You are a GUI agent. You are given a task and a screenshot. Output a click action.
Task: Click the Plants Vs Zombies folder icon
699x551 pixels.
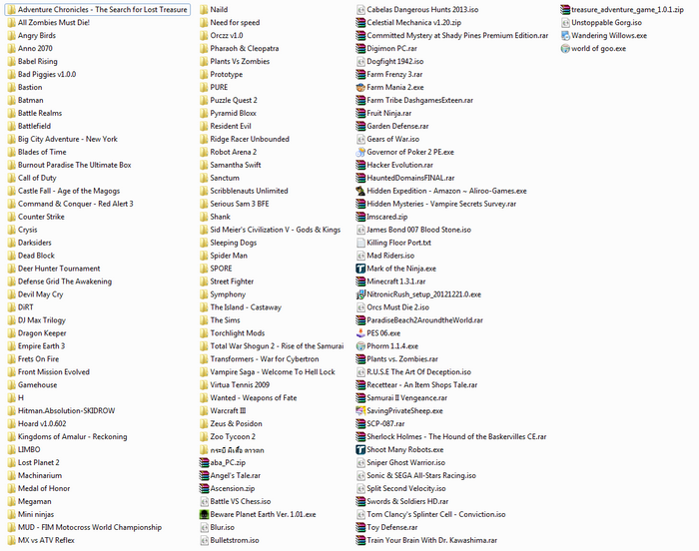click(204, 62)
